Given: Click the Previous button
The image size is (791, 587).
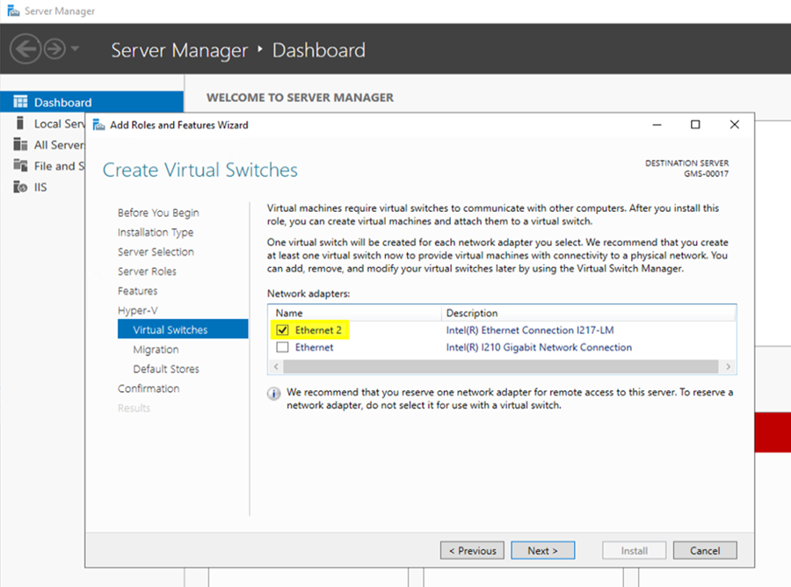Looking at the screenshot, I should pos(472,551).
